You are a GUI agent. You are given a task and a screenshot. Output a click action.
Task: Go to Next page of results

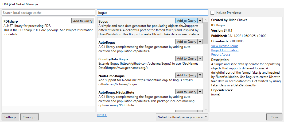tap(102, 115)
